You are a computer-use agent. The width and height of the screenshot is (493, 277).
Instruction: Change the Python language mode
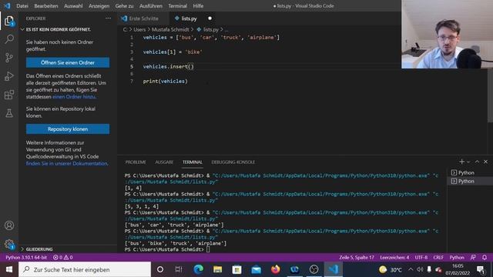(x=457, y=257)
